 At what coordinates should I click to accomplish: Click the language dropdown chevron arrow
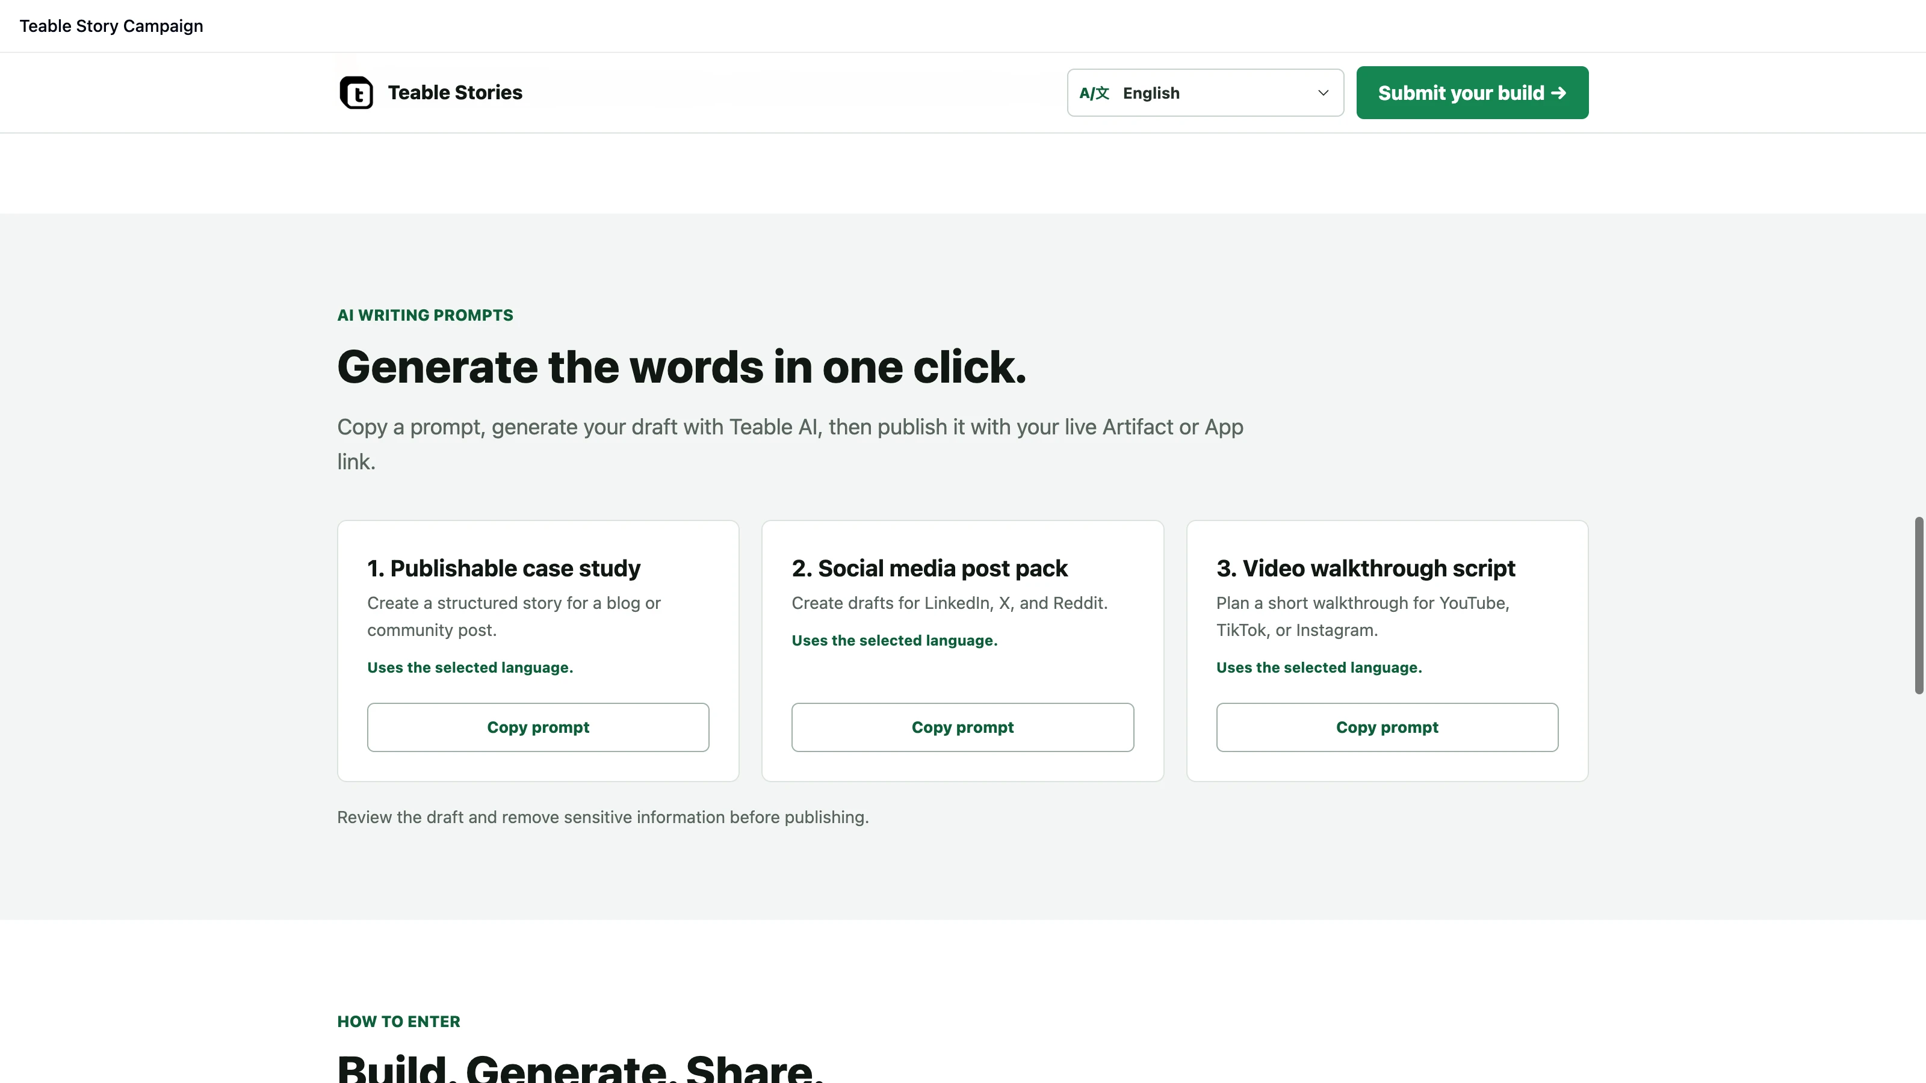1323,93
